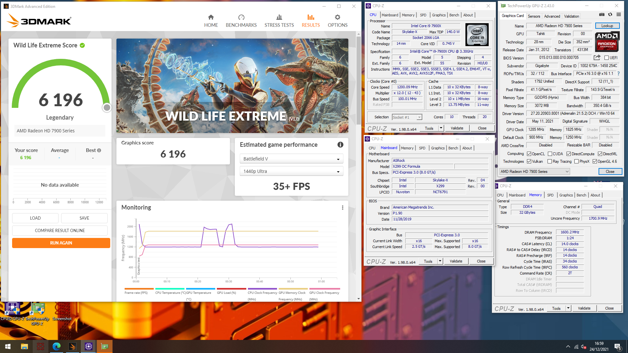Open the Monitoring three-dot menu
628x353 pixels.
tap(342, 208)
